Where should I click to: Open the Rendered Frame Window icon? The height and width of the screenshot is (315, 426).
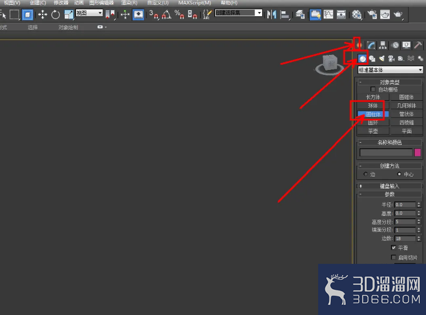pyautogui.click(x=384, y=14)
